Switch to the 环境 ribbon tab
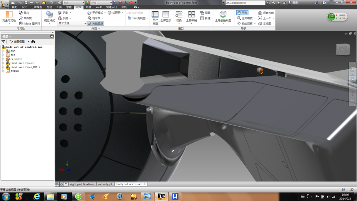This screenshot has width=357, height=201. (x=89, y=7)
